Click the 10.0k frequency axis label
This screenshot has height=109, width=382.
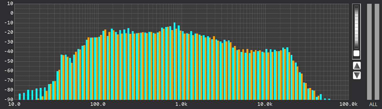(x=265, y=104)
